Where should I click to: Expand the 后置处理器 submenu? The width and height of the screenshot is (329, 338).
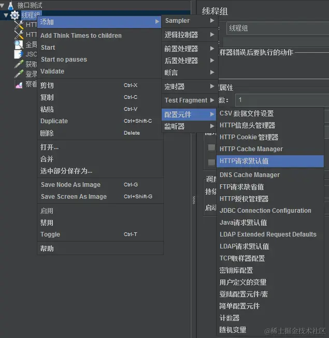(x=189, y=61)
